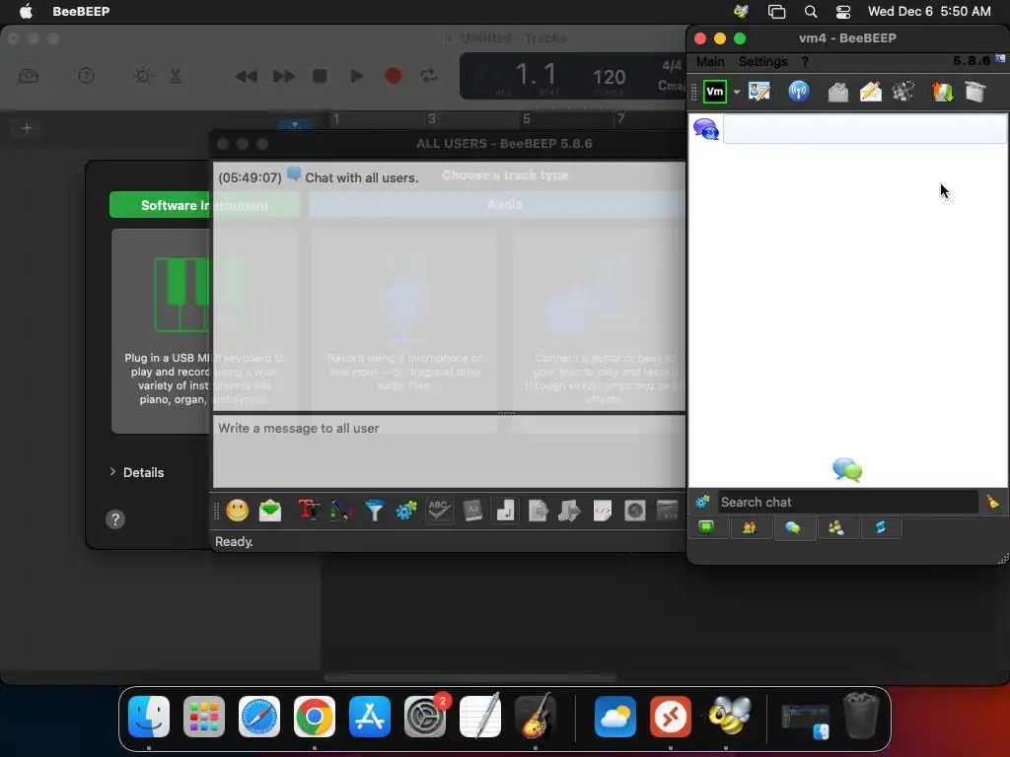Toggle the dictionary book icon
The image size is (1010, 757).
coord(472,511)
